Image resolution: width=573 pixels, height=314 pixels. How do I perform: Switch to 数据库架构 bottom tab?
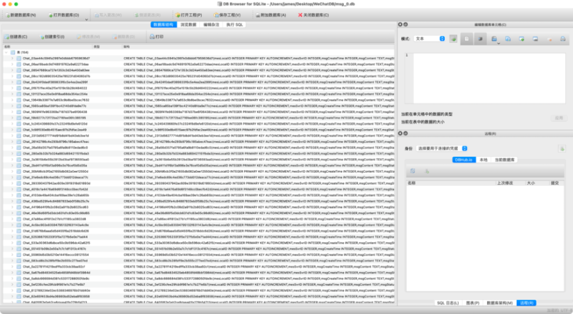tap(500, 303)
